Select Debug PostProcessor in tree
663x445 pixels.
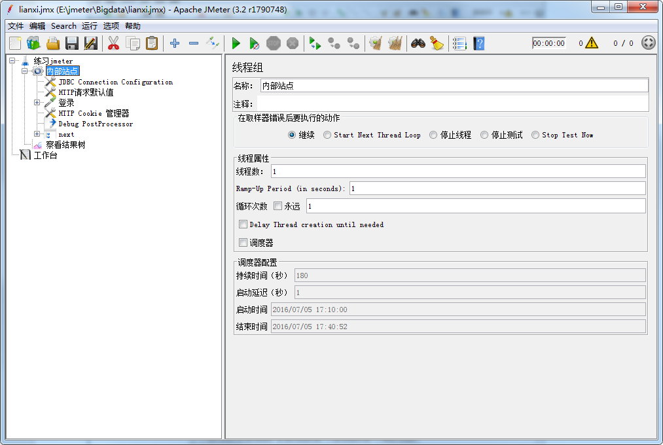point(96,124)
